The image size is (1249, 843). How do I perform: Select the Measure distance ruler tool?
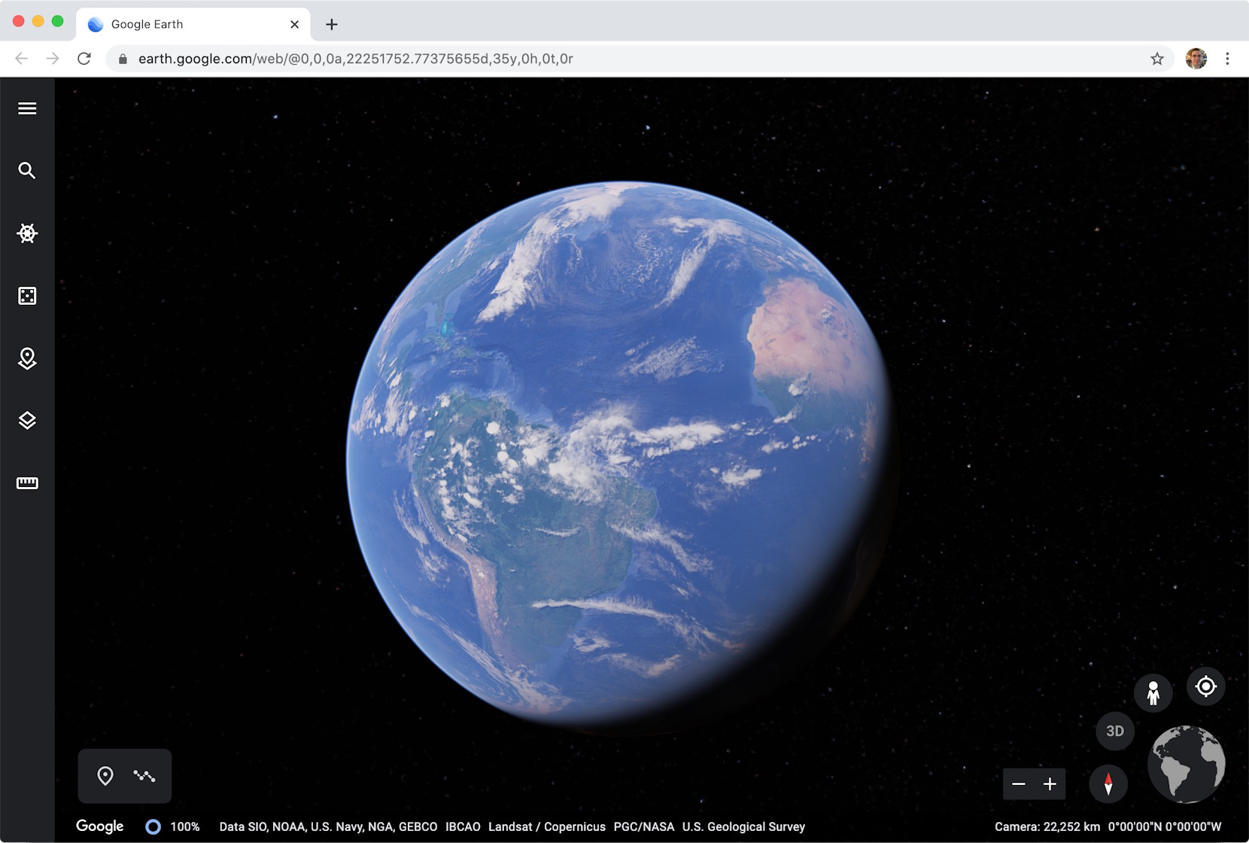pyautogui.click(x=27, y=483)
